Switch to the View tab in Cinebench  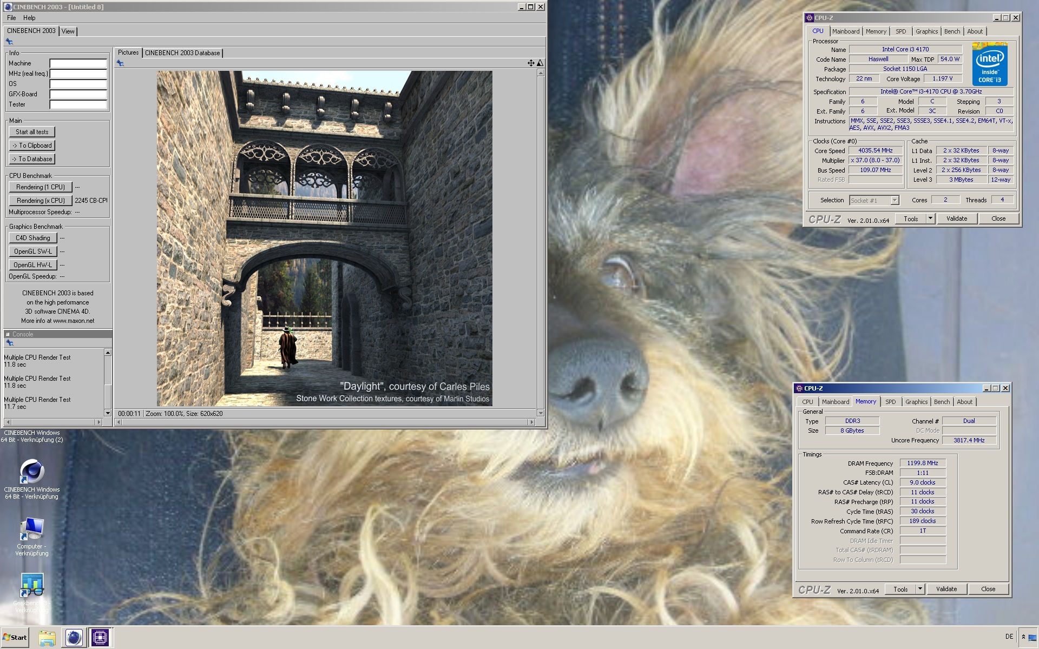point(68,31)
